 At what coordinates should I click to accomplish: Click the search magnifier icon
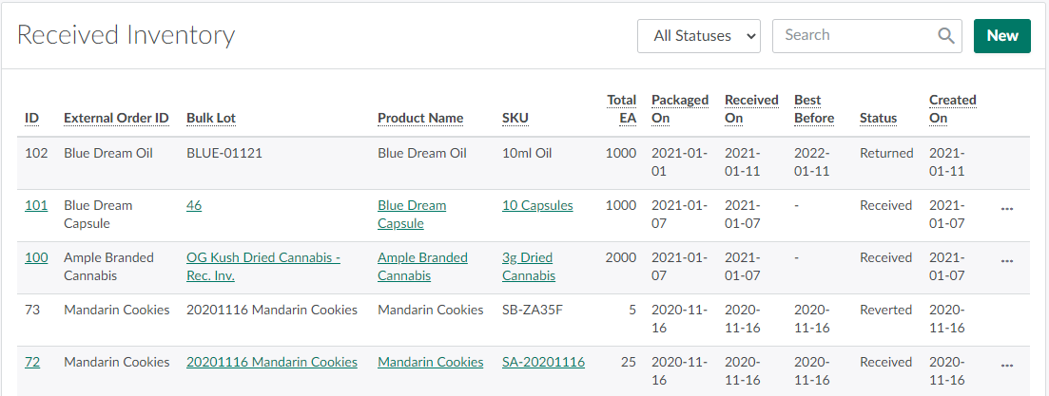945,36
